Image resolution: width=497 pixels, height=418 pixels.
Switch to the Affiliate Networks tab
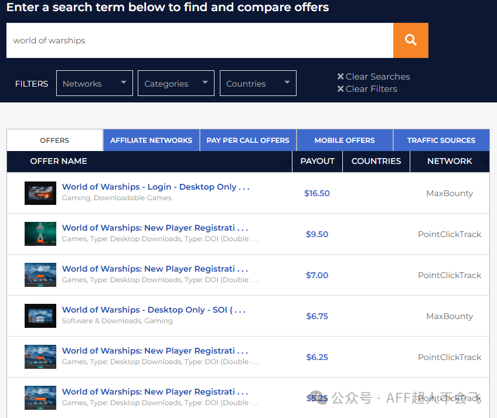151,141
